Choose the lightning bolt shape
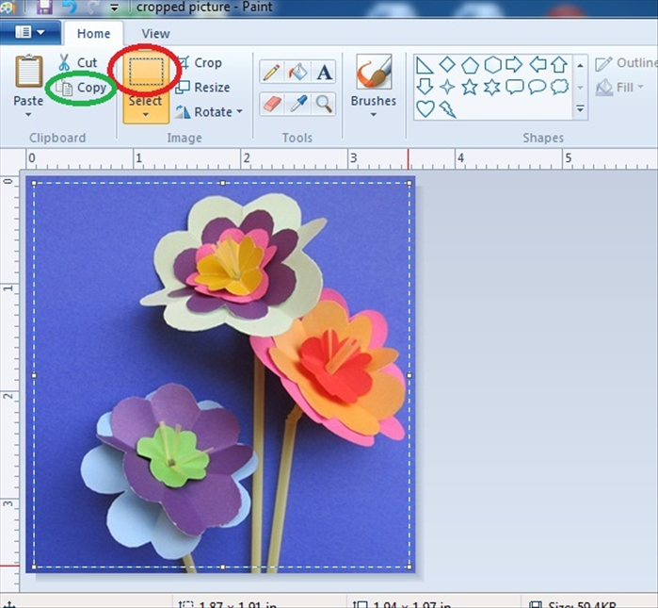The width and height of the screenshot is (658, 608). pos(448,109)
